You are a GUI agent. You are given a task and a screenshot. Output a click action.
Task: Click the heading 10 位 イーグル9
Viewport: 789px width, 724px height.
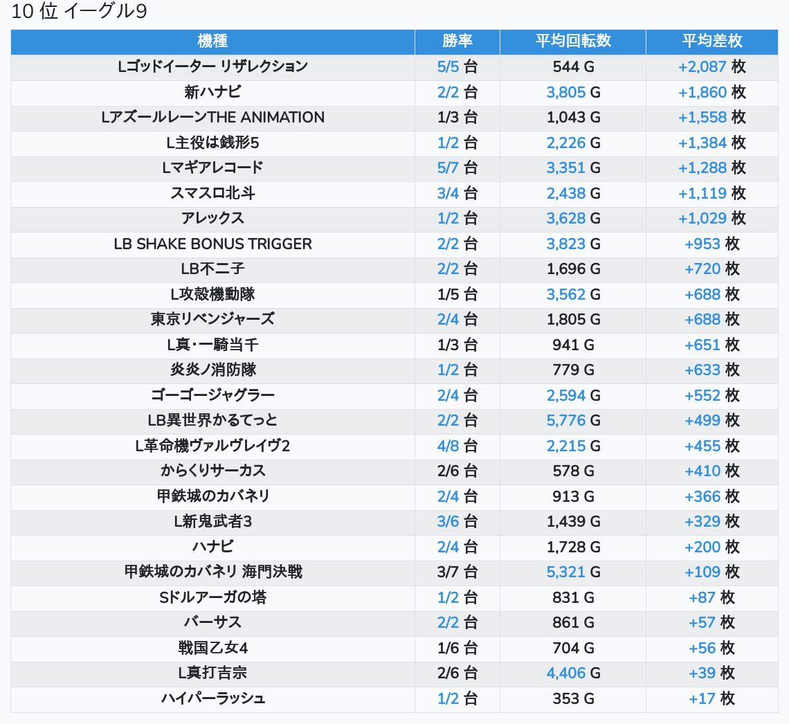pyautogui.click(x=80, y=12)
